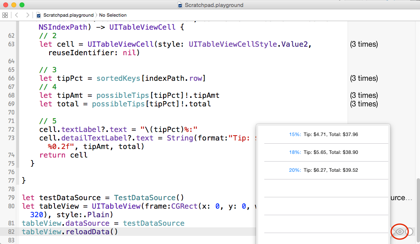Click the (3 times) result for line 66
Viewport: 420px width, 244px height.
364,78
